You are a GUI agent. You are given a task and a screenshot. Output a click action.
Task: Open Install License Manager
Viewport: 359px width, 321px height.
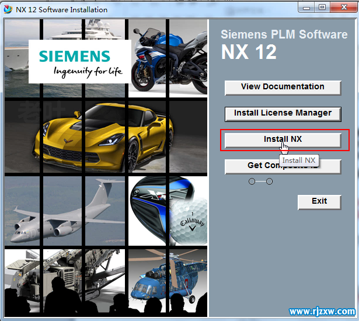click(283, 114)
